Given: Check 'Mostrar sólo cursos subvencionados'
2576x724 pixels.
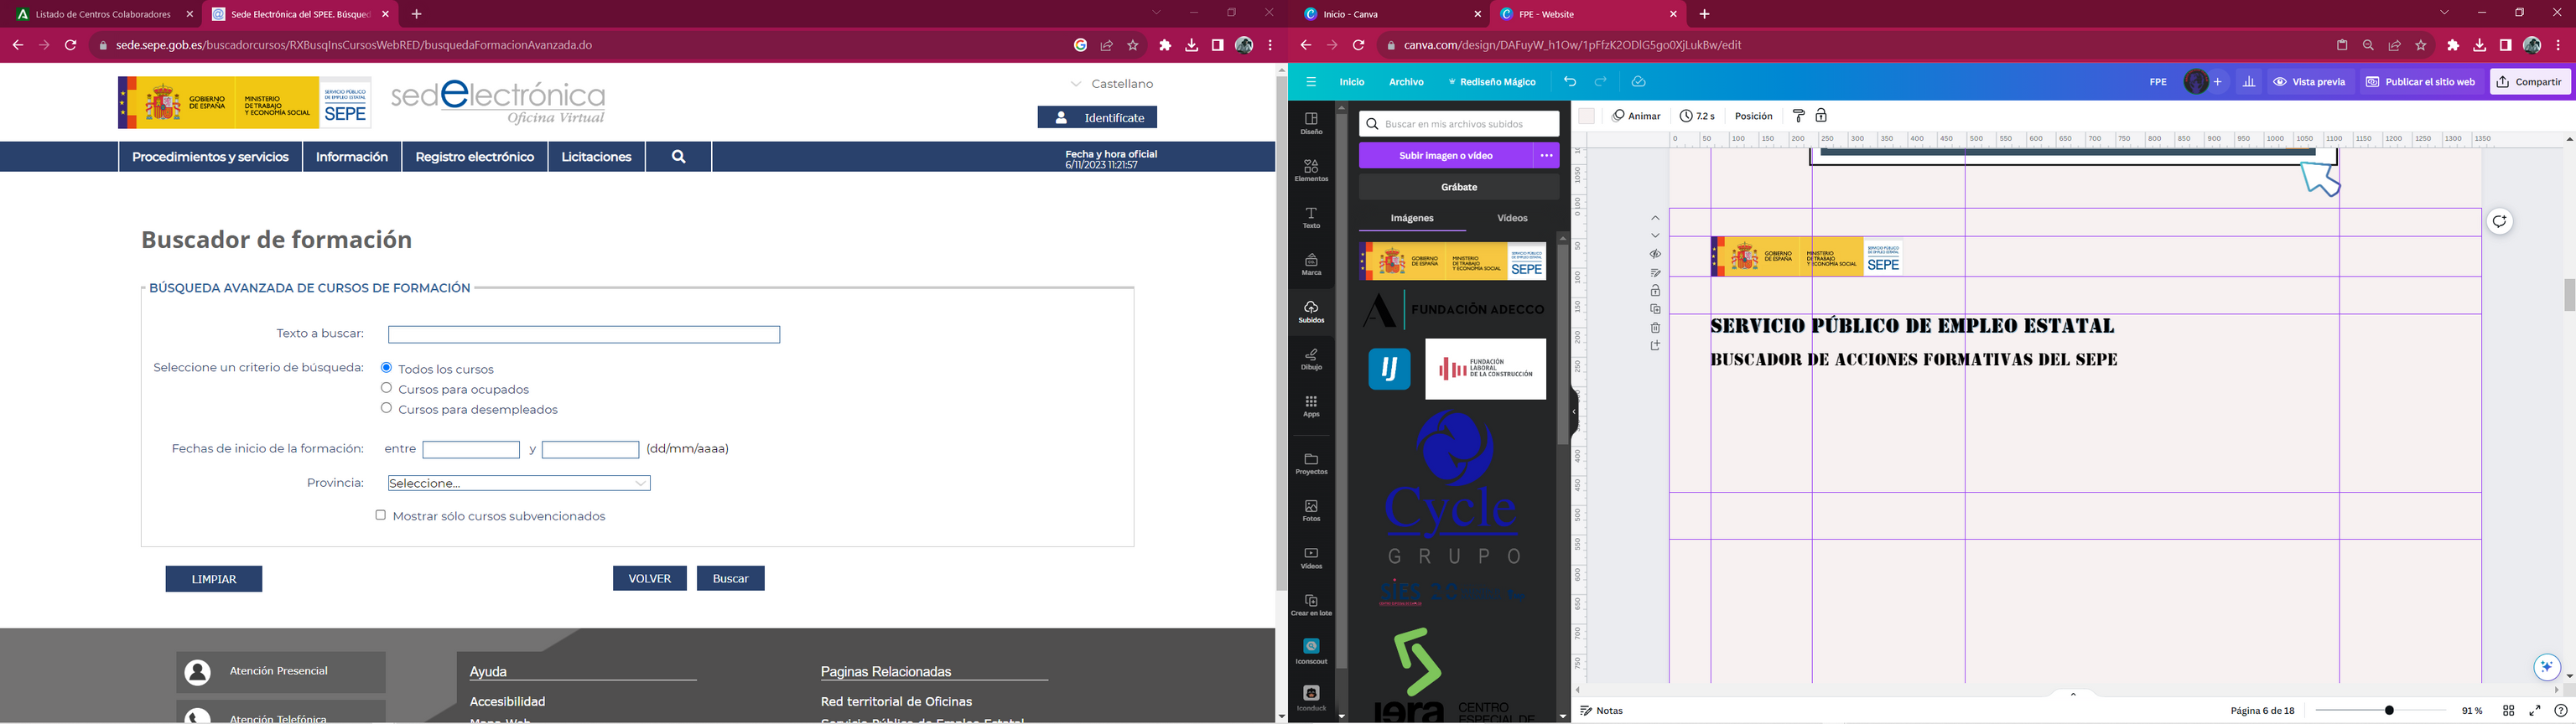Looking at the screenshot, I should click(380, 515).
